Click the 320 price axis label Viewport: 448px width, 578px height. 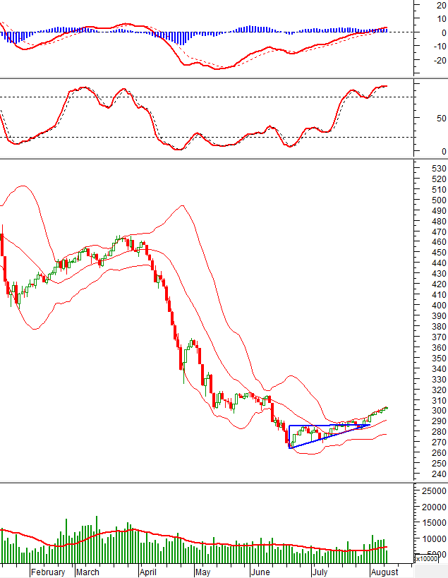[438, 390]
